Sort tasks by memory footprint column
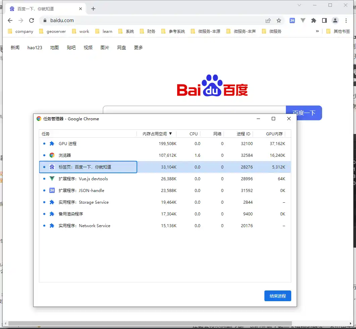 (157, 134)
